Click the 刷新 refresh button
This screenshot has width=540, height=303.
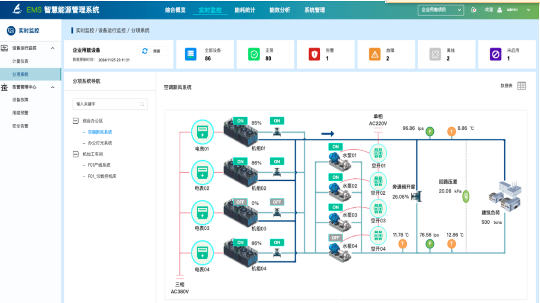tap(152, 51)
